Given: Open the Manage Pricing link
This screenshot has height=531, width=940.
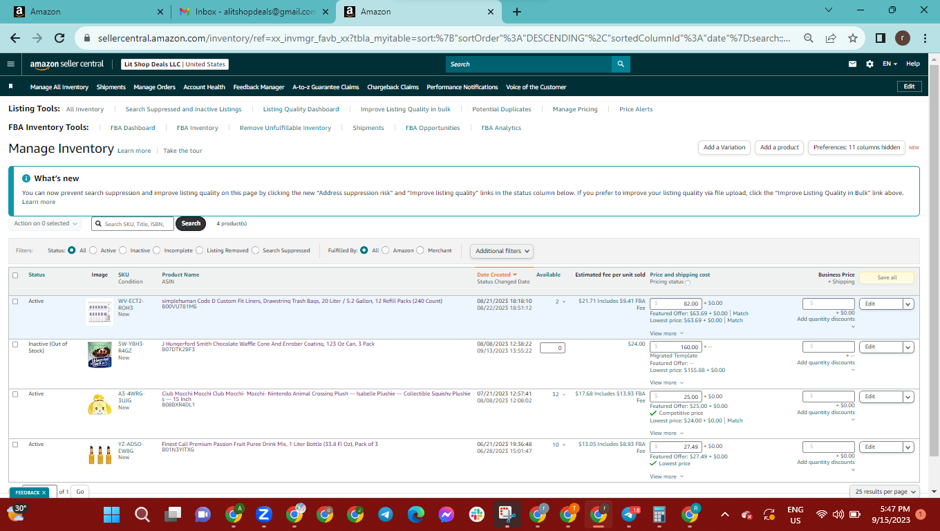Looking at the screenshot, I should pos(575,109).
